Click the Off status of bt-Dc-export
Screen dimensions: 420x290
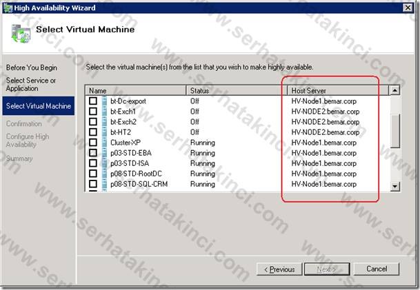click(194, 101)
